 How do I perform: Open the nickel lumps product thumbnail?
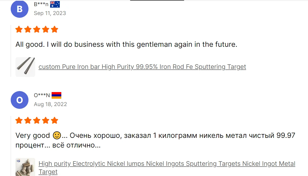(25, 167)
